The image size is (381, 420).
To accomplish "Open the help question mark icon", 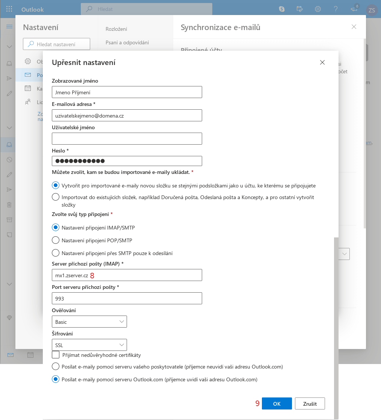I will pyautogui.click(x=336, y=9).
